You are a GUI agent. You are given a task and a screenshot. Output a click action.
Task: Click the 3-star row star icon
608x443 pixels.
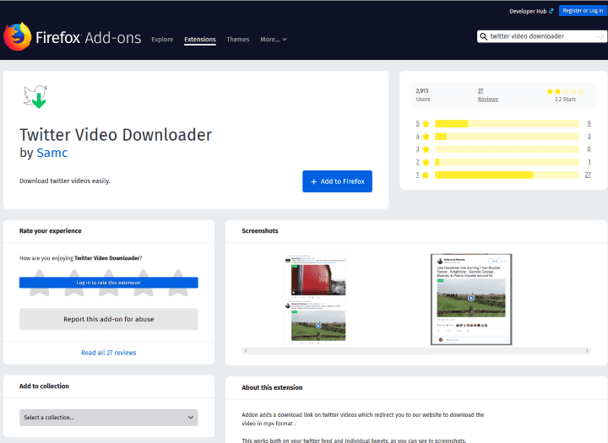click(x=426, y=149)
